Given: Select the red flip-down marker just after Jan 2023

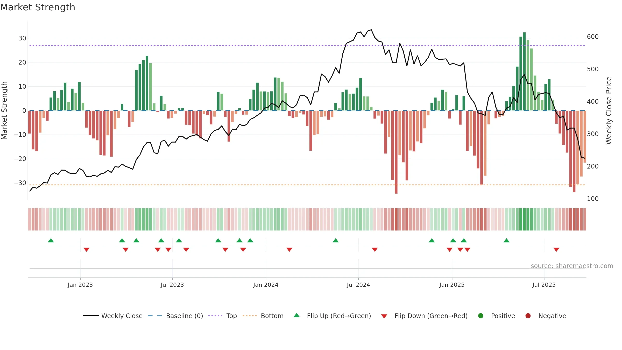Looking at the screenshot, I should click(87, 249).
